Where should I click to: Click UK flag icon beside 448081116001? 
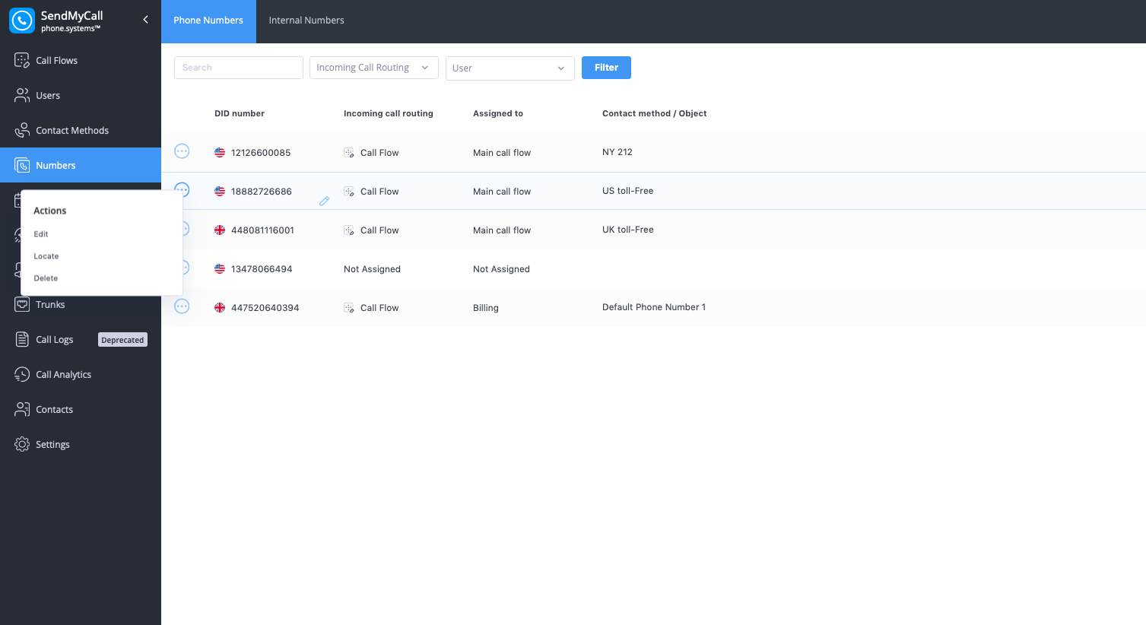pos(220,230)
